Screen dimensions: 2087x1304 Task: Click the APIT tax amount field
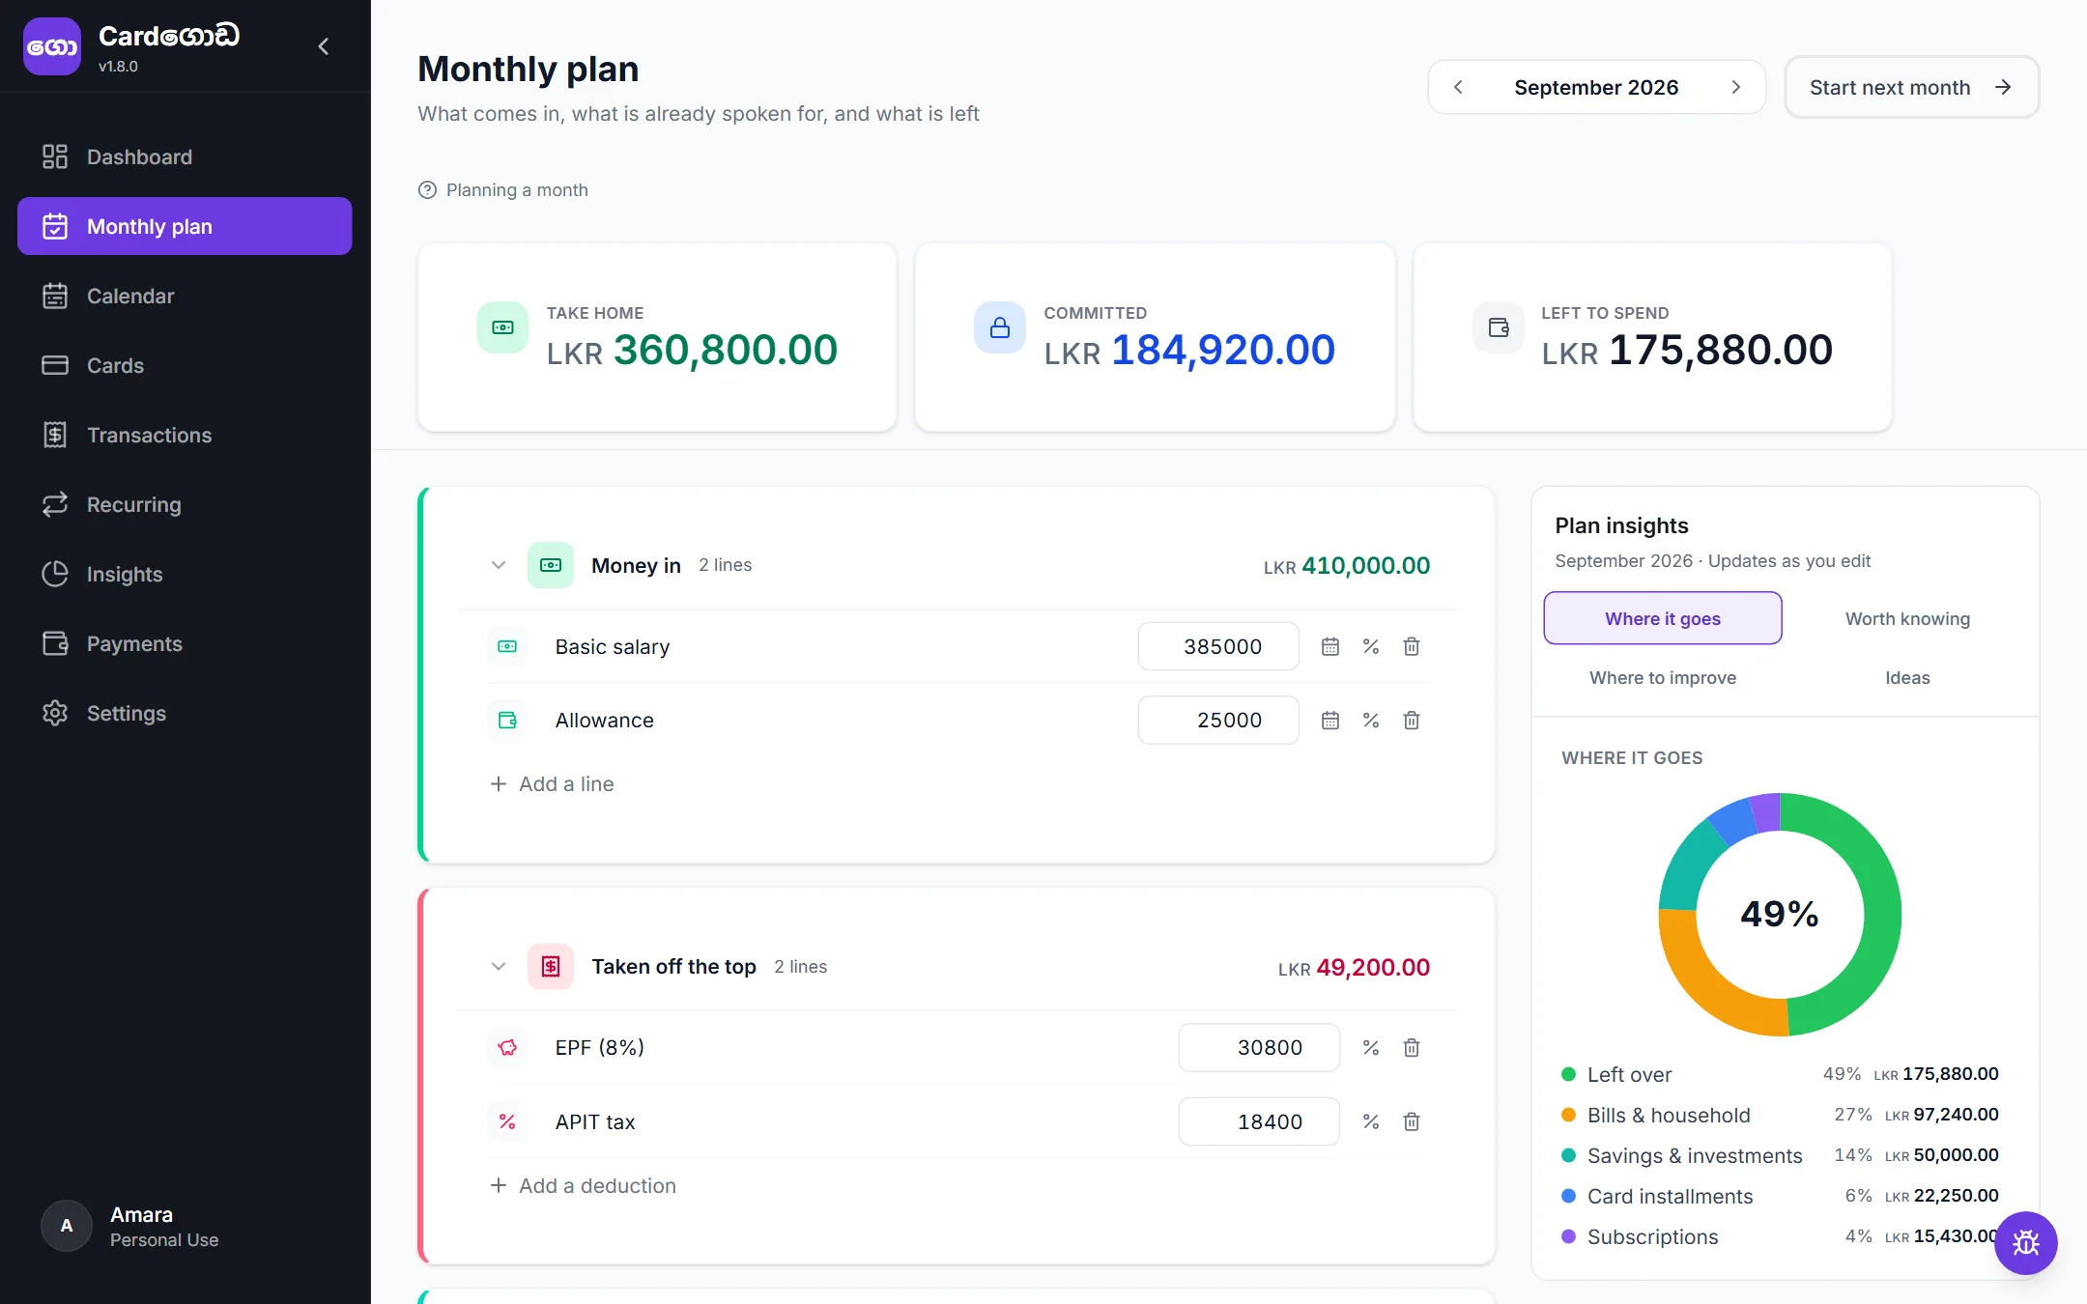click(1259, 1121)
